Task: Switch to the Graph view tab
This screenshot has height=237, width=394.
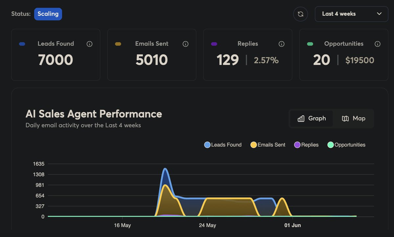Action: click(x=312, y=119)
